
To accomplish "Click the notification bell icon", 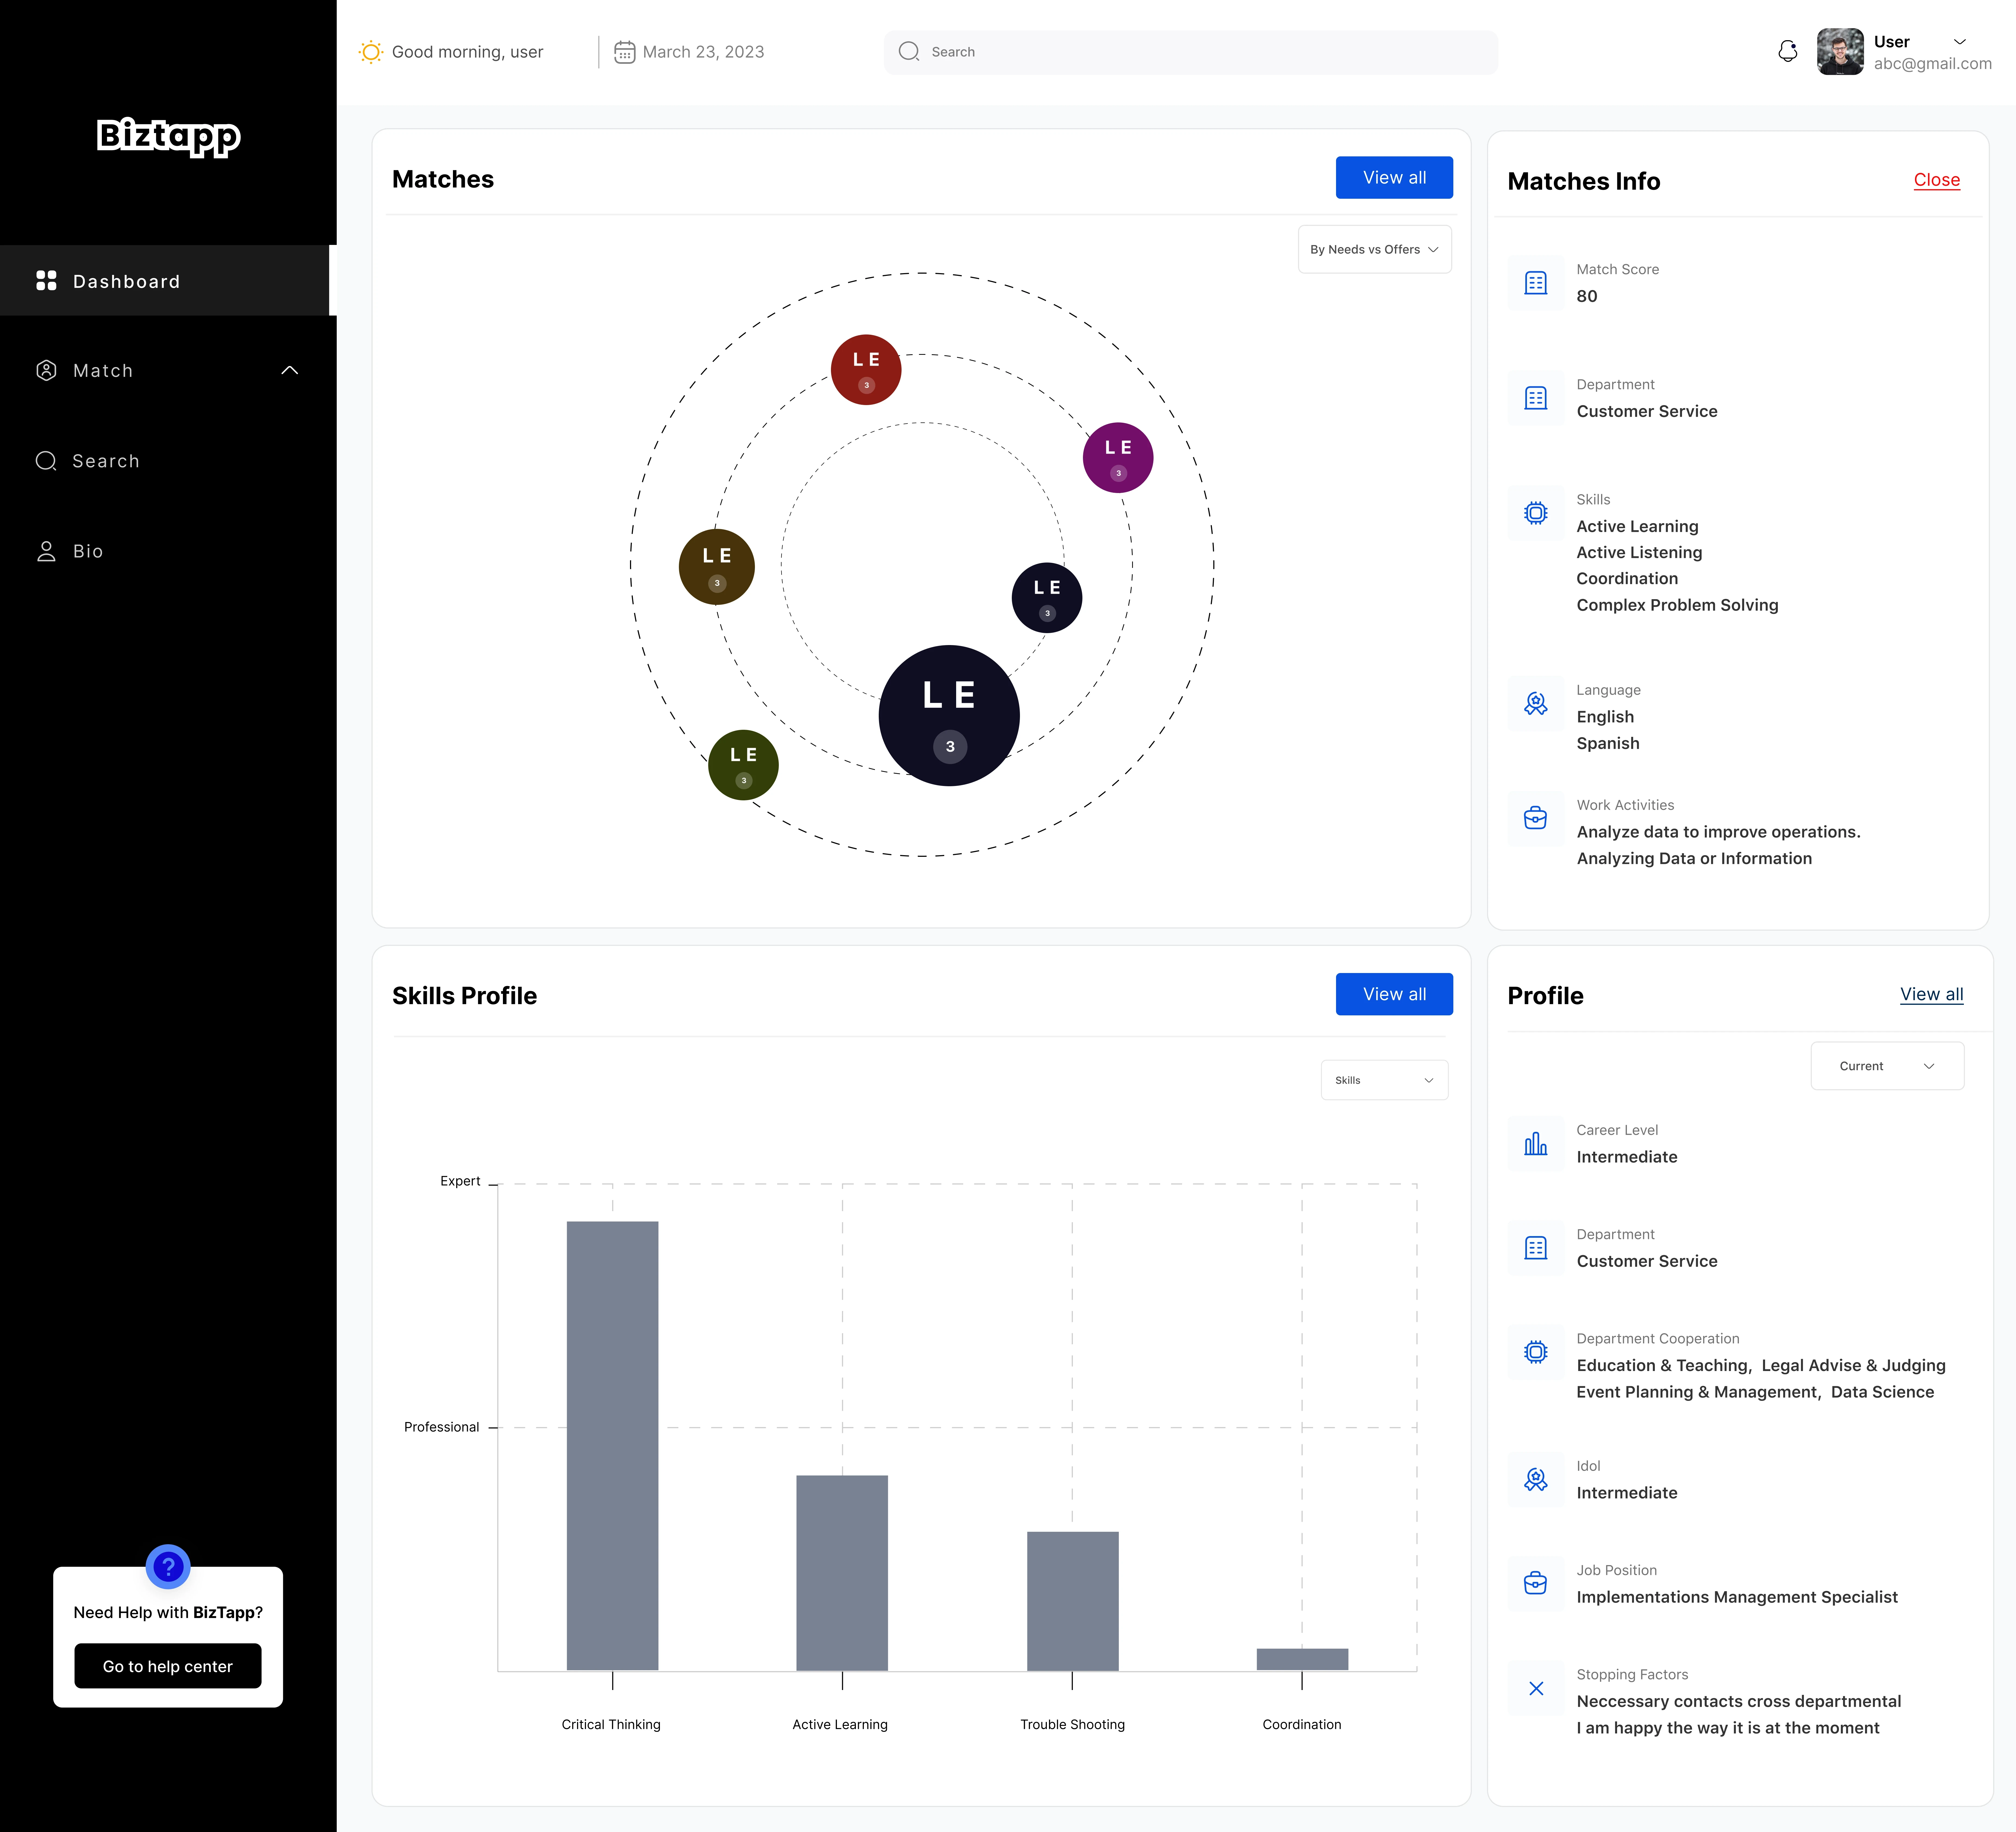I will point(1787,51).
